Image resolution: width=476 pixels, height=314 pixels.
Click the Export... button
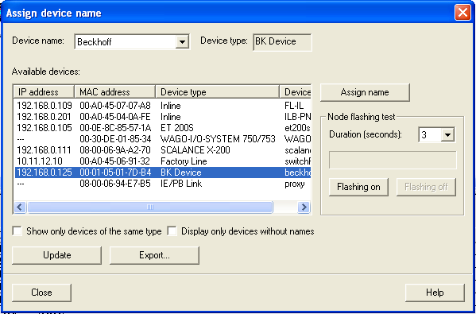(x=154, y=255)
